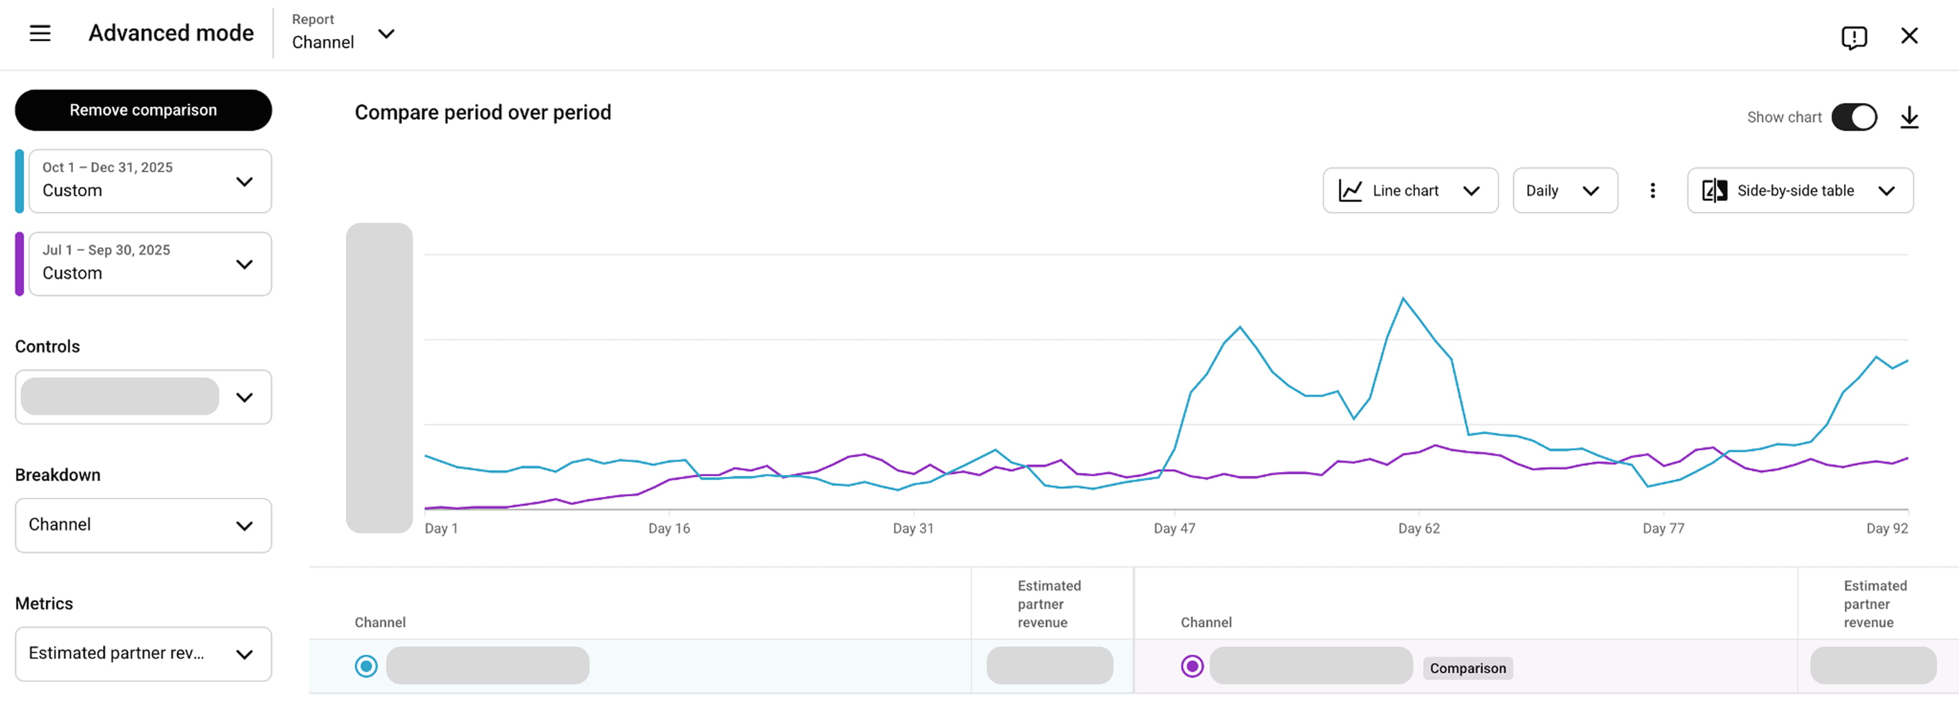Viewport: 1959px width, 716px height.
Task: Click the line chart icon
Action: coord(1350,190)
